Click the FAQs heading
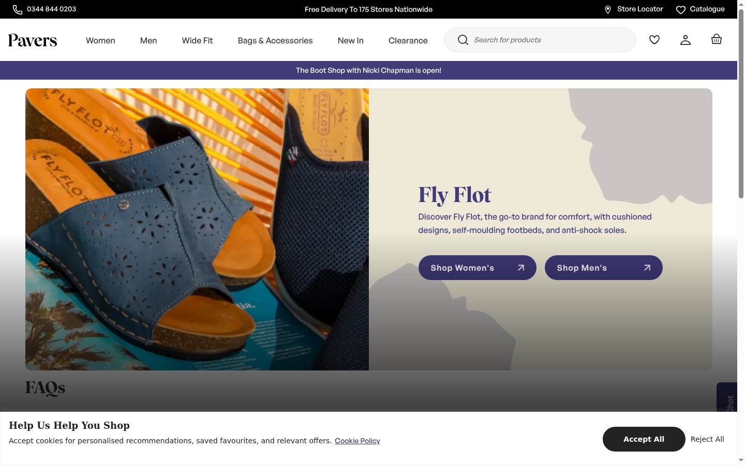 pos(46,388)
